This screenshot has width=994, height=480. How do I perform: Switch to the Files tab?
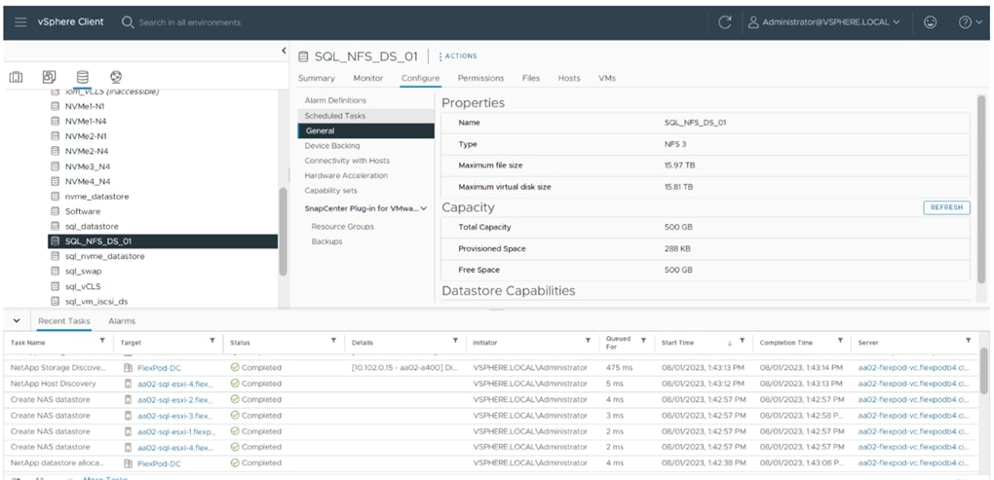(531, 79)
